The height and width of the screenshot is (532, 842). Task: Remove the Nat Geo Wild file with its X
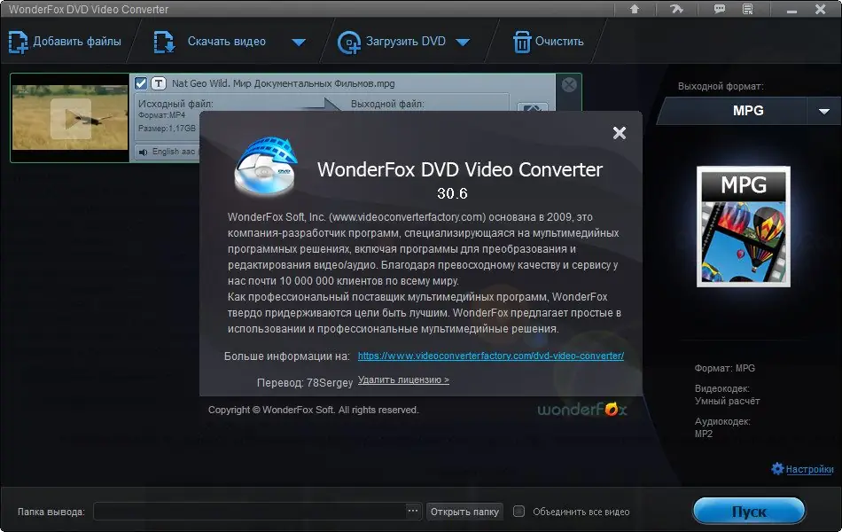point(569,84)
